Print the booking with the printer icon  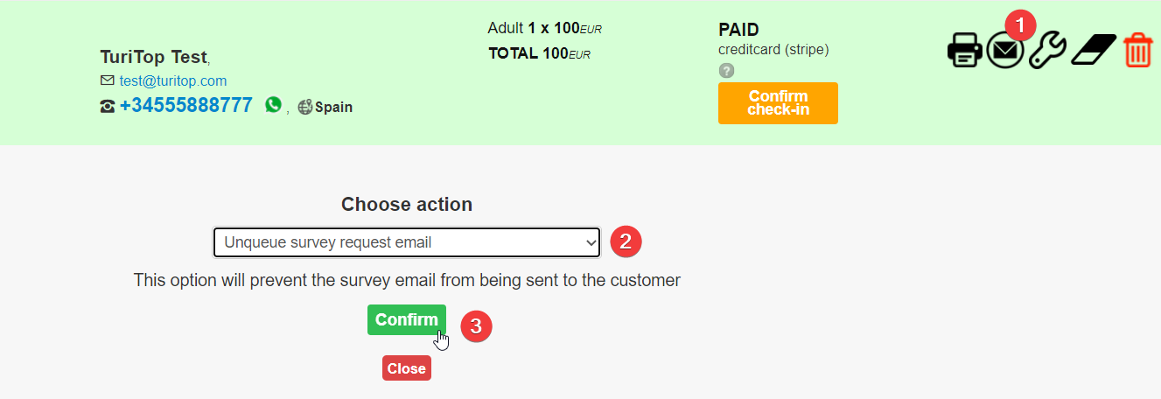coord(965,50)
